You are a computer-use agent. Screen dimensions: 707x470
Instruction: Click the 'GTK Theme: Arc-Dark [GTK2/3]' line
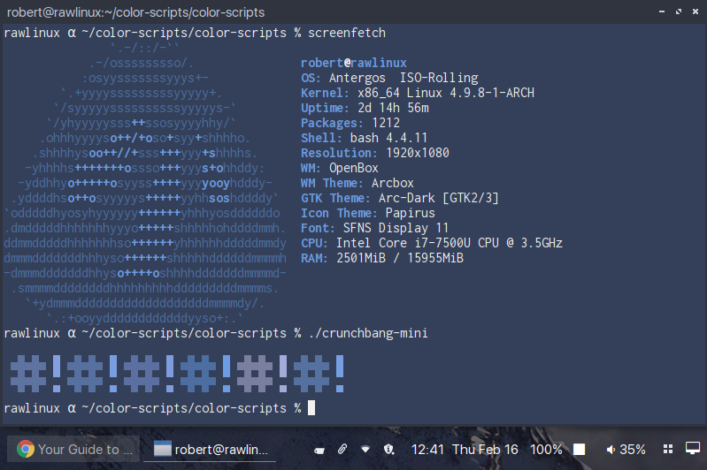(400, 198)
